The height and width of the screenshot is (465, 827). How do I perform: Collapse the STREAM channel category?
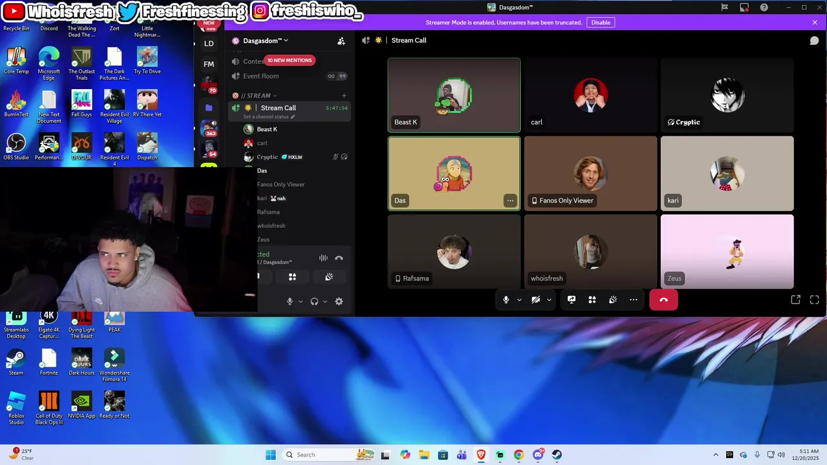point(258,96)
